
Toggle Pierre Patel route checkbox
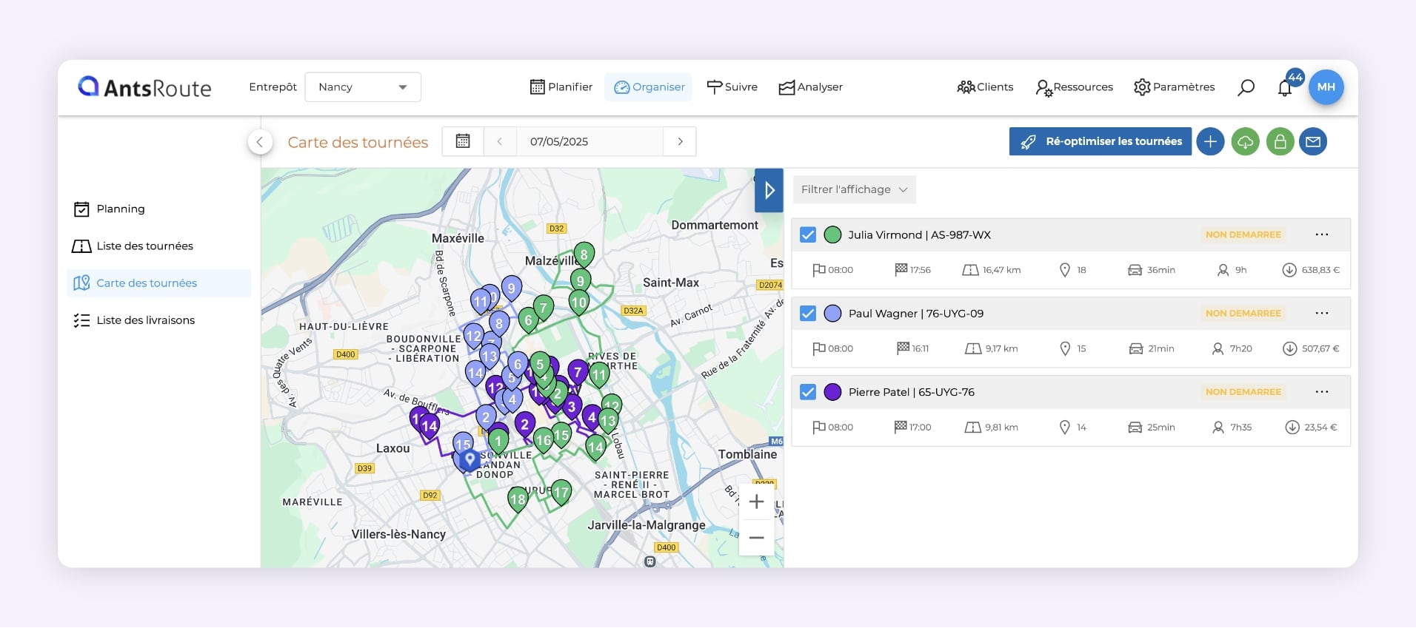pos(808,392)
